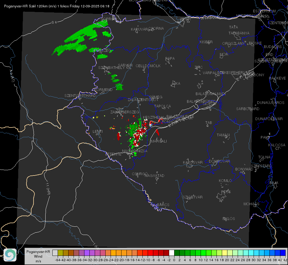Click the CSORNA town label
Image resolution: width=288 pixels, height=265 pixels.
[x=156, y=29]
